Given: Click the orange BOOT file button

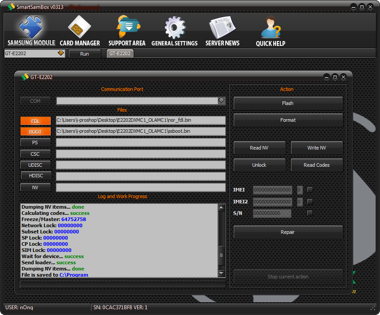Looking at the screenshot, I should point(35,131).
